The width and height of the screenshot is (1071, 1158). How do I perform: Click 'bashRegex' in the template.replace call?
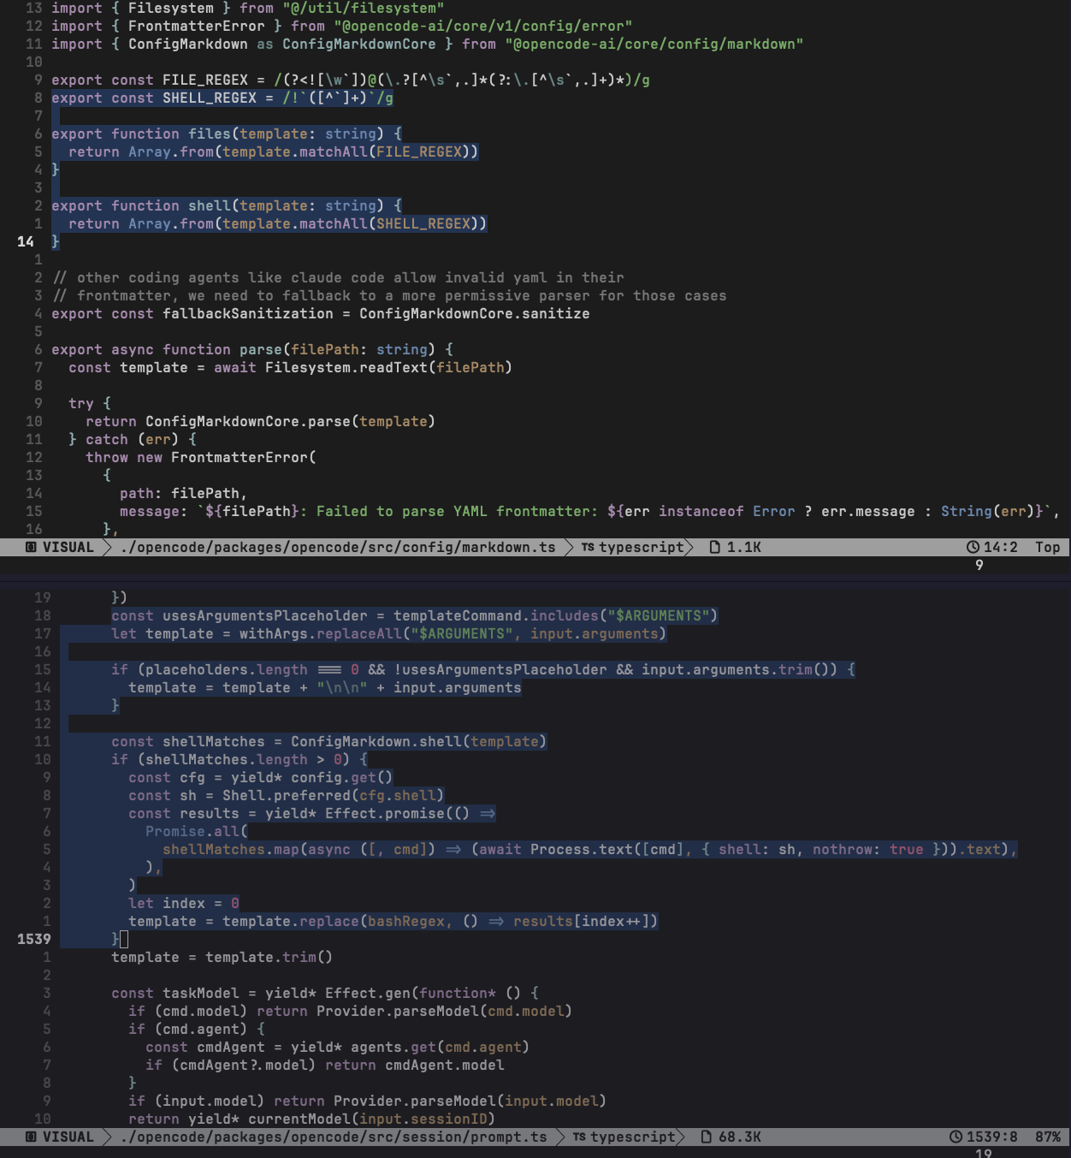pos(406,921)
